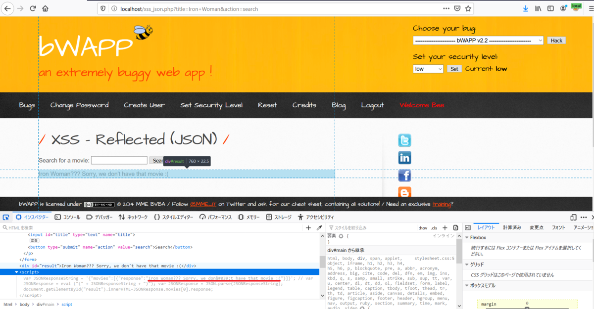
Task: Open the Firefox account icon
Action: tap(563, 8)
